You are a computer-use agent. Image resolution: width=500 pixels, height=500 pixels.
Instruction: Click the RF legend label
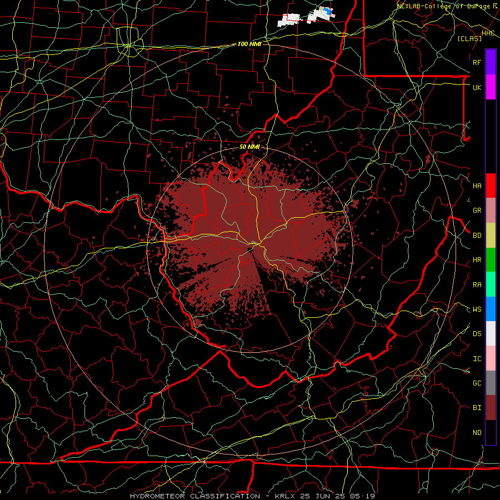tap(477, 62)
